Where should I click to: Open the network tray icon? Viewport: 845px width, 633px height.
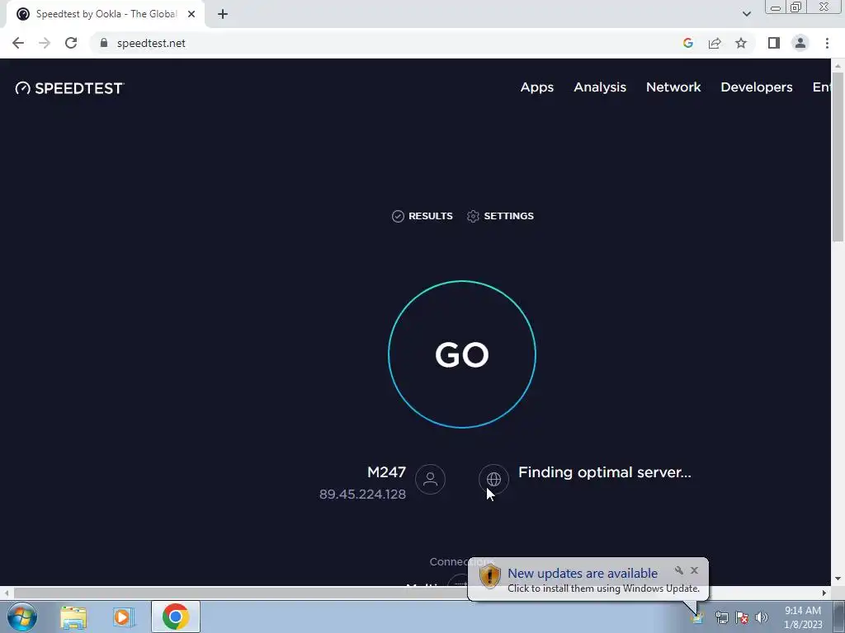721,617
